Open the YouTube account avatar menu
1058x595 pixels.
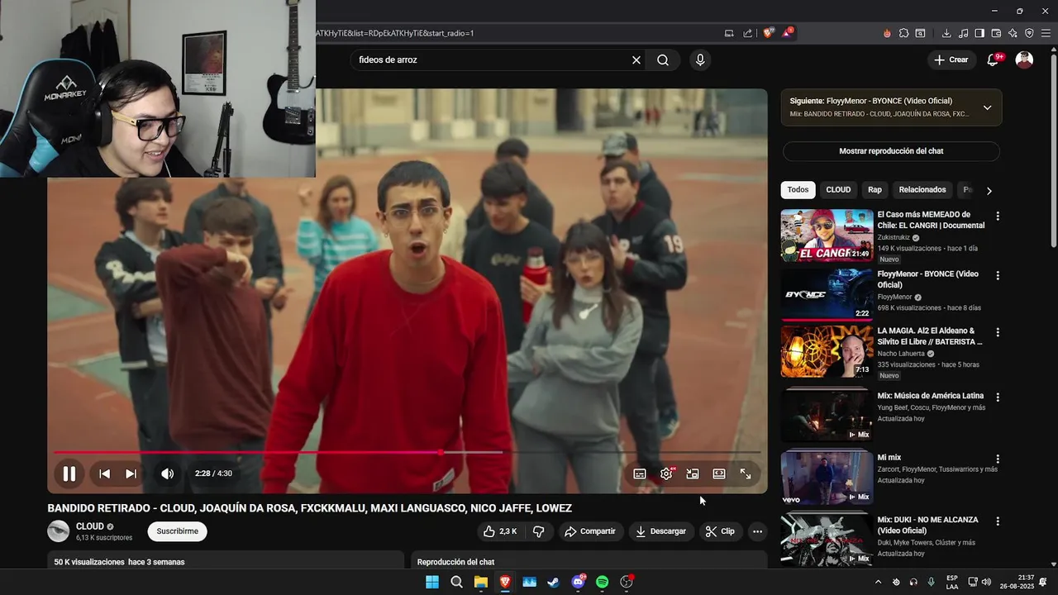point(1024,59)
